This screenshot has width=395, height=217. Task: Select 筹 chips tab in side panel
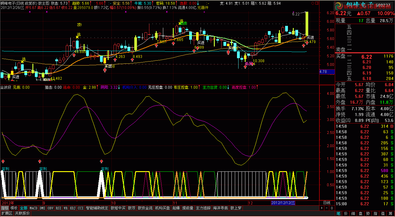[x=390, y=213]
